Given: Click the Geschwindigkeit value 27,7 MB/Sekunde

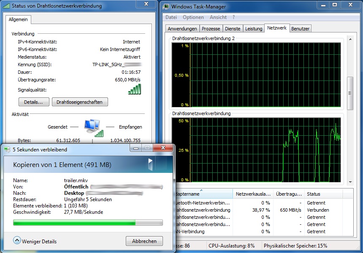Looking at the screenshot, I should 84,212.
